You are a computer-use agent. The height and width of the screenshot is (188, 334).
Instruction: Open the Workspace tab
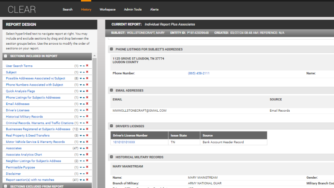[108, 9]
